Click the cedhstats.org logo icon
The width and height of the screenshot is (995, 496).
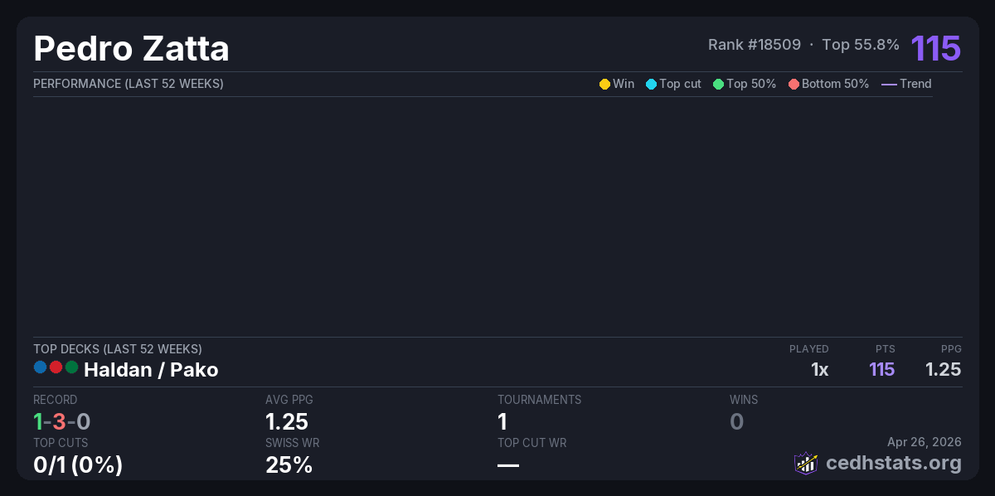point(806,463)
